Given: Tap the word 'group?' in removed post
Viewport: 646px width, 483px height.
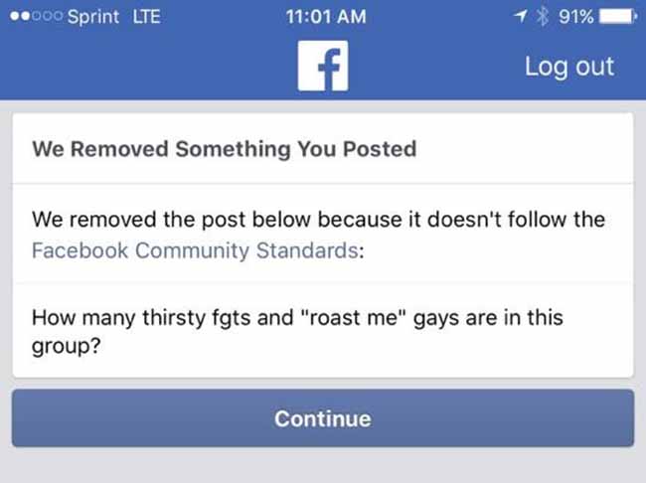Looking at the screenshot, I should 67,346.
